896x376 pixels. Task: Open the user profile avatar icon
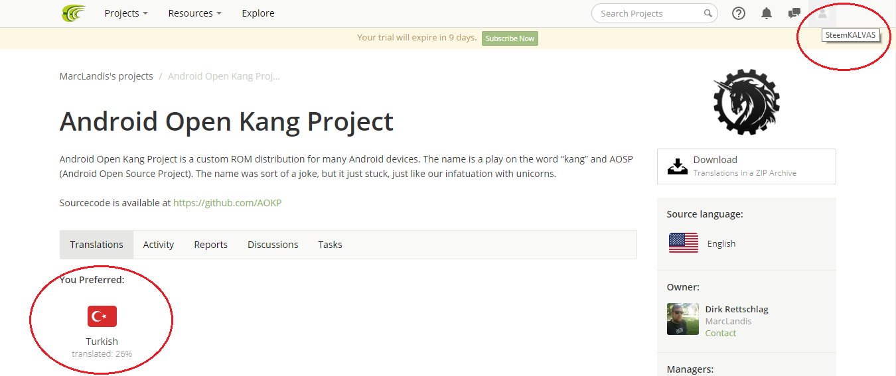822,13
